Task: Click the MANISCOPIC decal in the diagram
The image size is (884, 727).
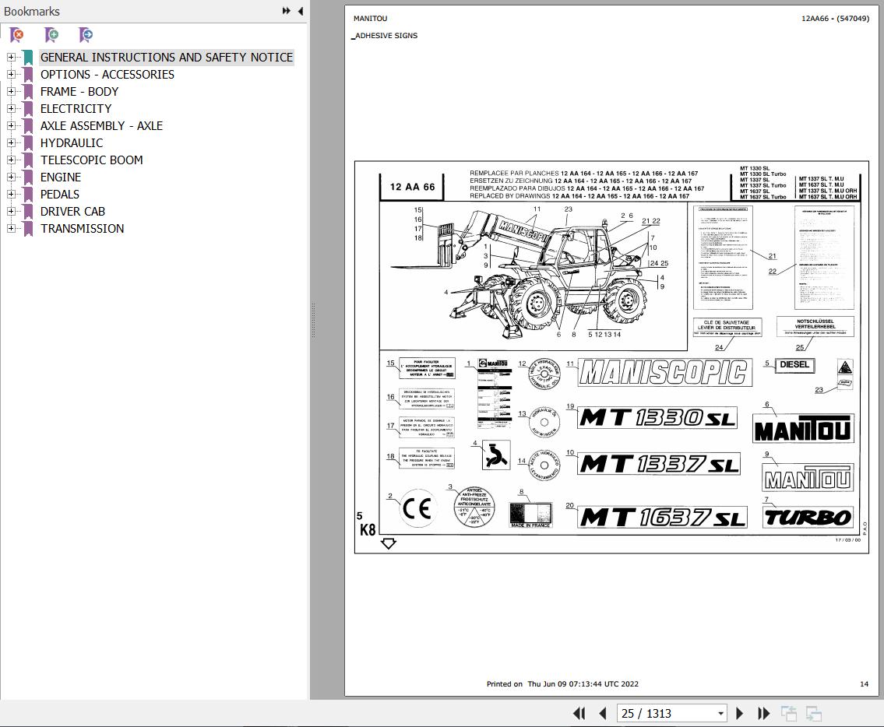Action: (664, 373)
